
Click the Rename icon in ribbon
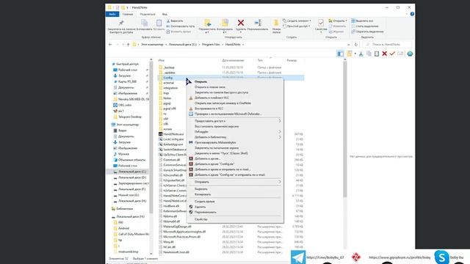(x=258, y=23)
